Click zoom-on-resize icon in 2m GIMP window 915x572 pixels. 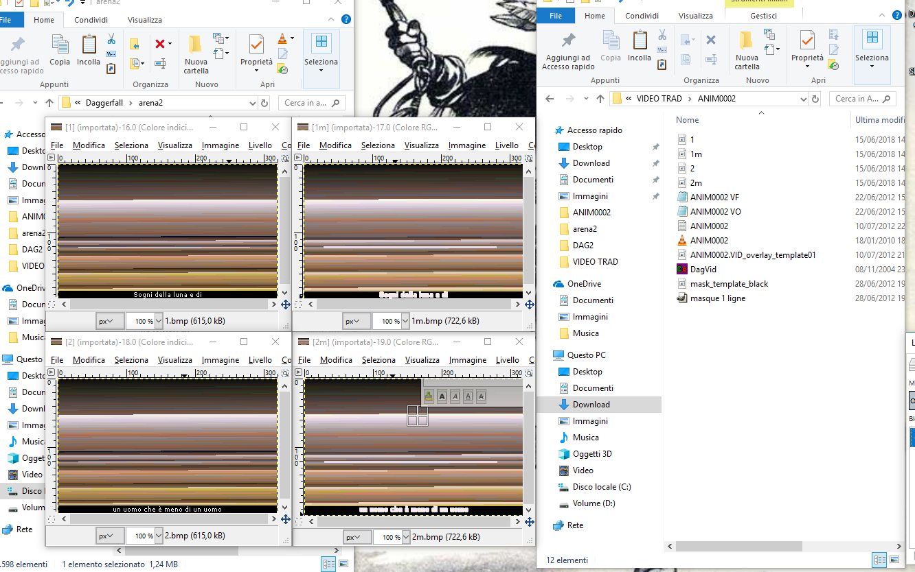[529, 373]
